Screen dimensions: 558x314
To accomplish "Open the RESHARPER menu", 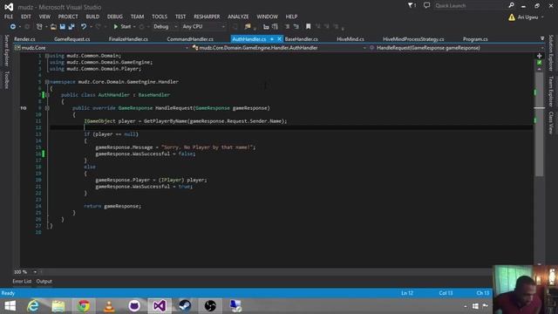I will [207, 17].
